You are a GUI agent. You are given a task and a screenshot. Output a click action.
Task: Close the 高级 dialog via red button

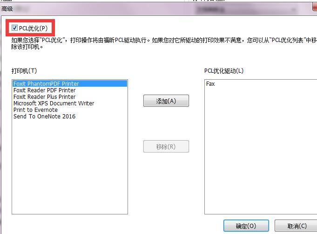pos(315,7)
